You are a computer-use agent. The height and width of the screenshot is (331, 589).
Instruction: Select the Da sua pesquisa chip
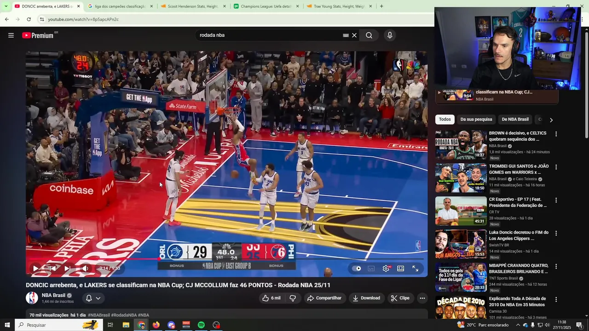(476, 120)
